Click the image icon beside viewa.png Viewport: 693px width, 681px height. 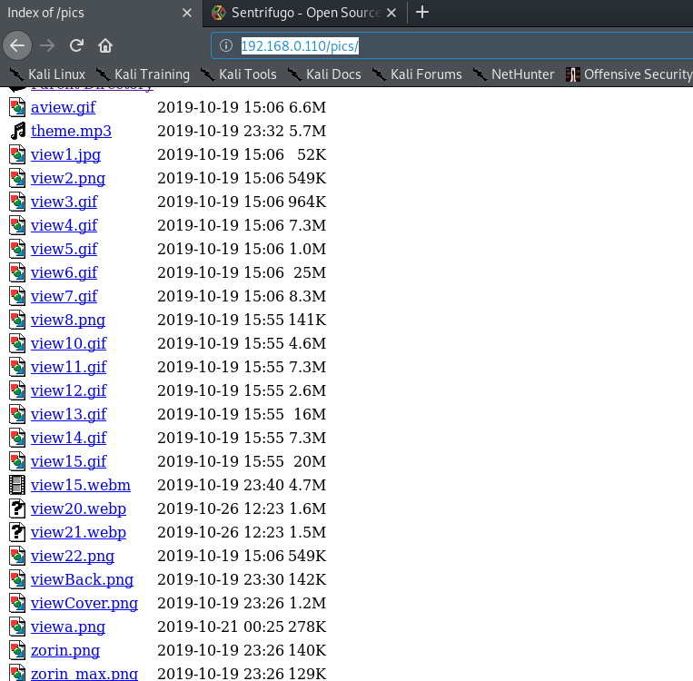click(17, 627)
